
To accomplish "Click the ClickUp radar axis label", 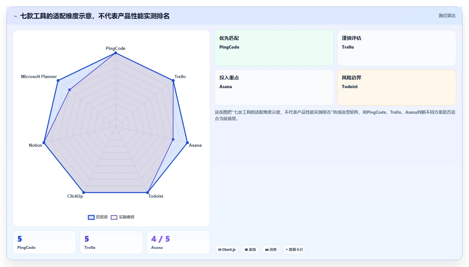I will (75, 196).
